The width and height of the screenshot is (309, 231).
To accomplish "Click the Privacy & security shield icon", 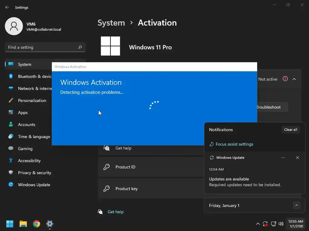I will click(x=11, y=172).
